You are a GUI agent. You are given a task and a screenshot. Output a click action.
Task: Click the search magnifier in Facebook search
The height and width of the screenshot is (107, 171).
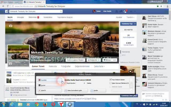[x=61, y=11]
